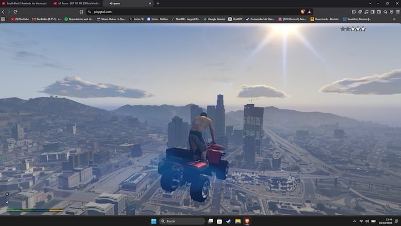Screen dimensions: 401x226
Task: Close the game tab
Action: [150, 3]
